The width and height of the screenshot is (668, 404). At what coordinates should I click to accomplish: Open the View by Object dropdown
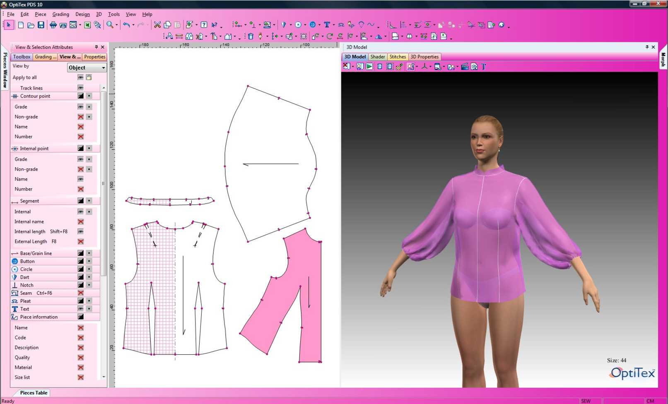click(87, 67)
